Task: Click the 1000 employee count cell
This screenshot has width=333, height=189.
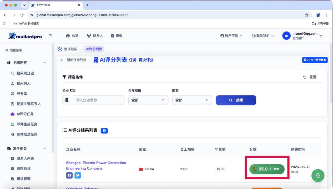Action: coord(184,169)
